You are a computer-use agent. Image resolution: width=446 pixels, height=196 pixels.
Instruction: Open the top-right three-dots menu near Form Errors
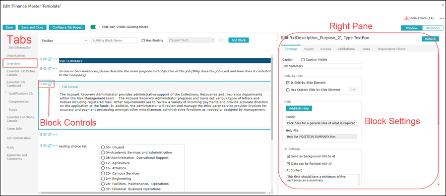click(x=442, y=18)
